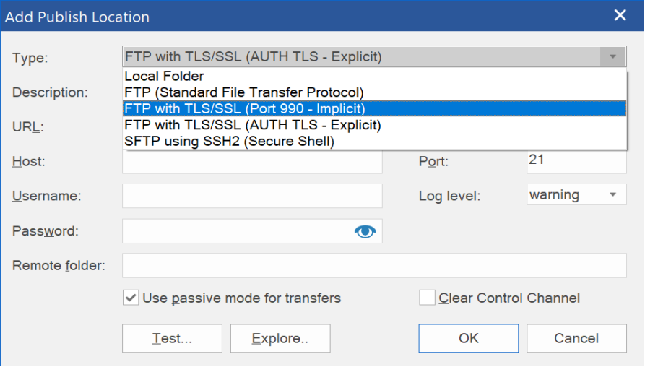Viewport: 645px width, 367px height.
Task: Focus the Host input field
Action: tap(252, 161)
